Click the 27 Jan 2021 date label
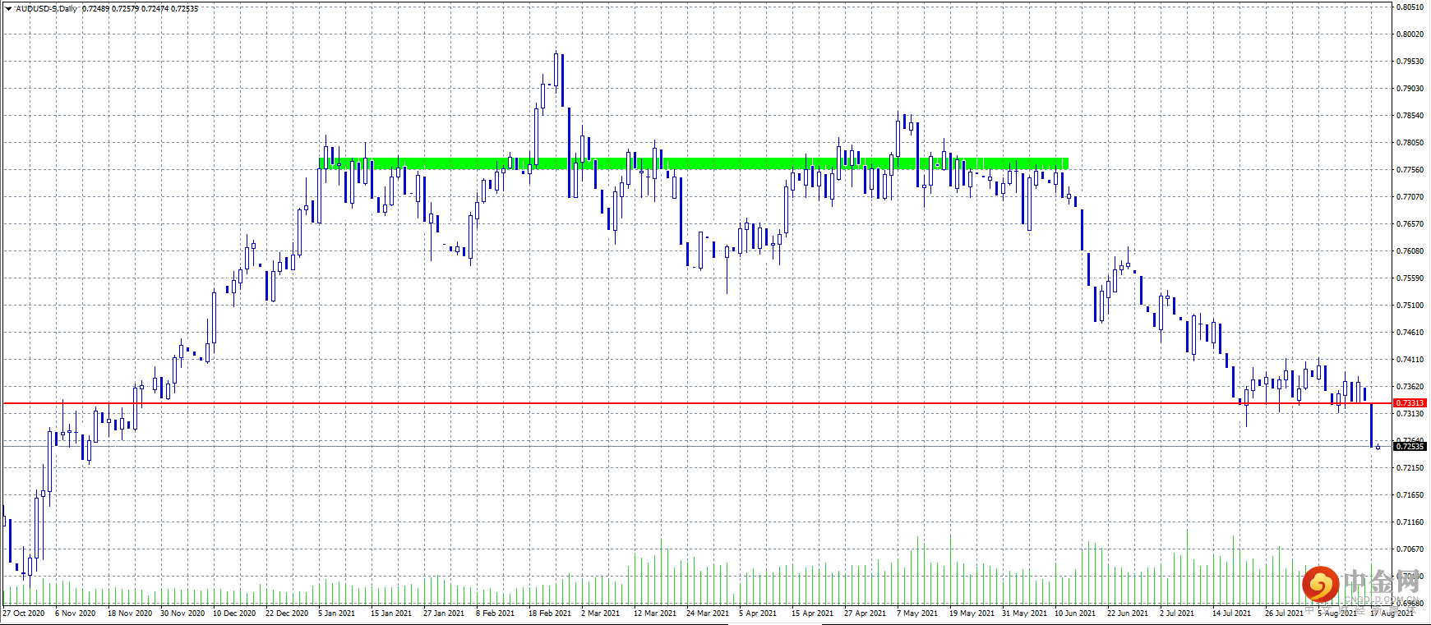 point(444,613)
